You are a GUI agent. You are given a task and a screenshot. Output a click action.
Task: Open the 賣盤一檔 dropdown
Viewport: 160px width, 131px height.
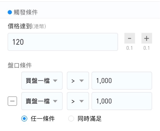(42, 101)
